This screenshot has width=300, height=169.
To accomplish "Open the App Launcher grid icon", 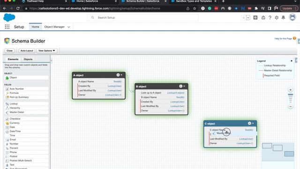I will tap(7, 27).
